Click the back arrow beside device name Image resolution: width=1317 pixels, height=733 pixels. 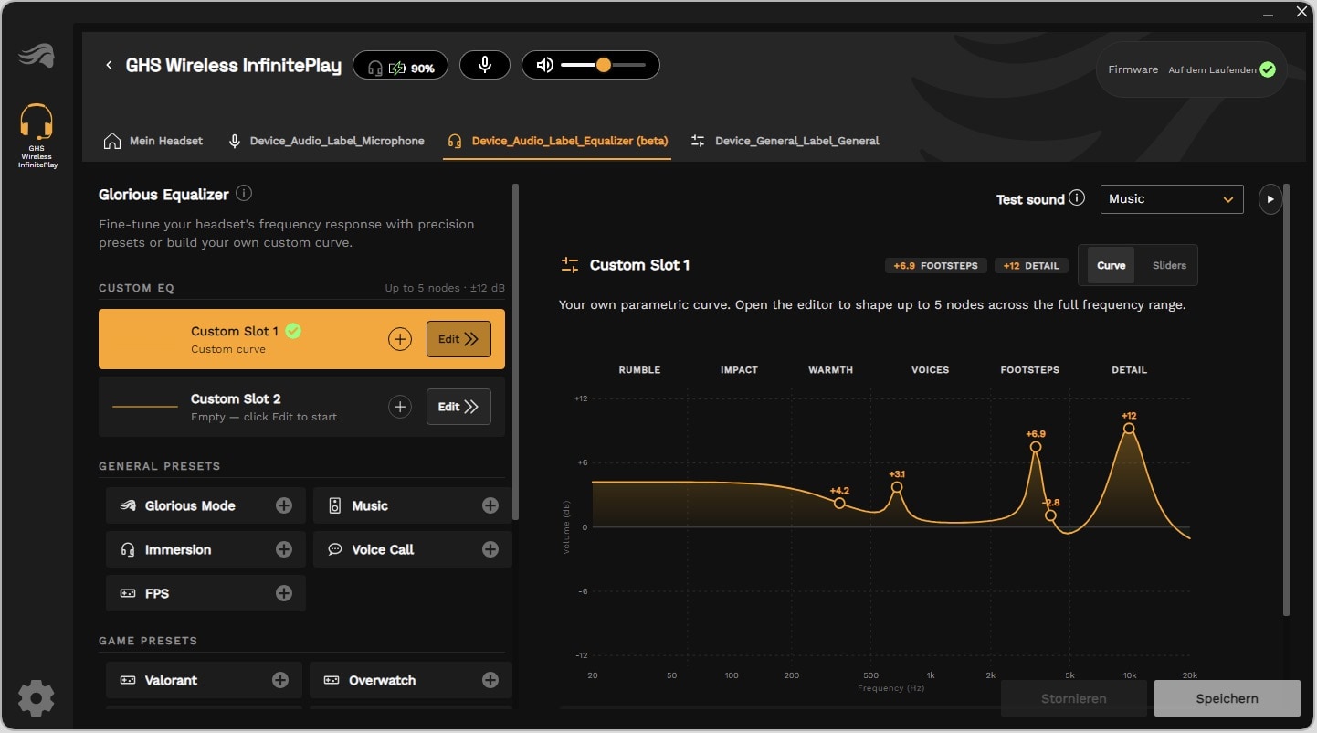tap(109, 65)
